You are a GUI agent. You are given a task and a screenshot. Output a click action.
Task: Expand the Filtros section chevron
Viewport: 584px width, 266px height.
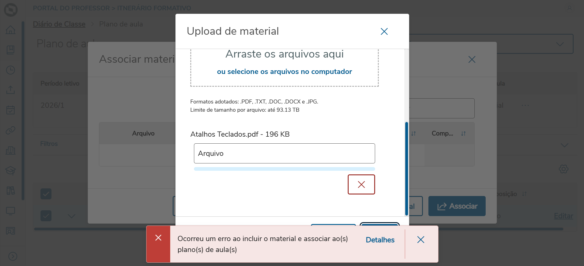[x=564, y=145]
